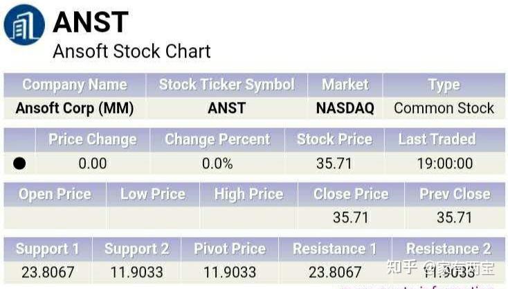Click the Stock Ticker Symbol header
508x289 pixels.
point(226,85)
